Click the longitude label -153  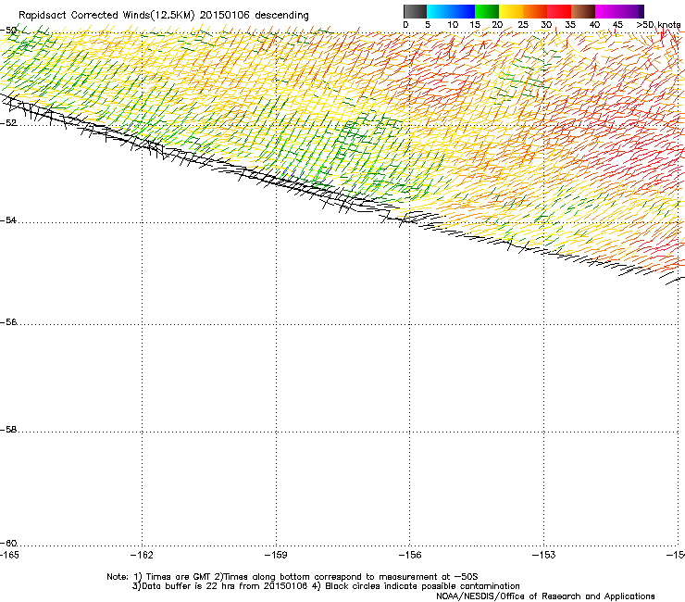click(x=544, y=555)
